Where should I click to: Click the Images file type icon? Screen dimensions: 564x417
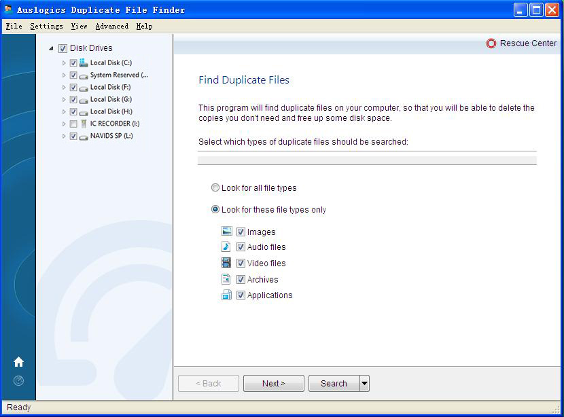[226, 231]
